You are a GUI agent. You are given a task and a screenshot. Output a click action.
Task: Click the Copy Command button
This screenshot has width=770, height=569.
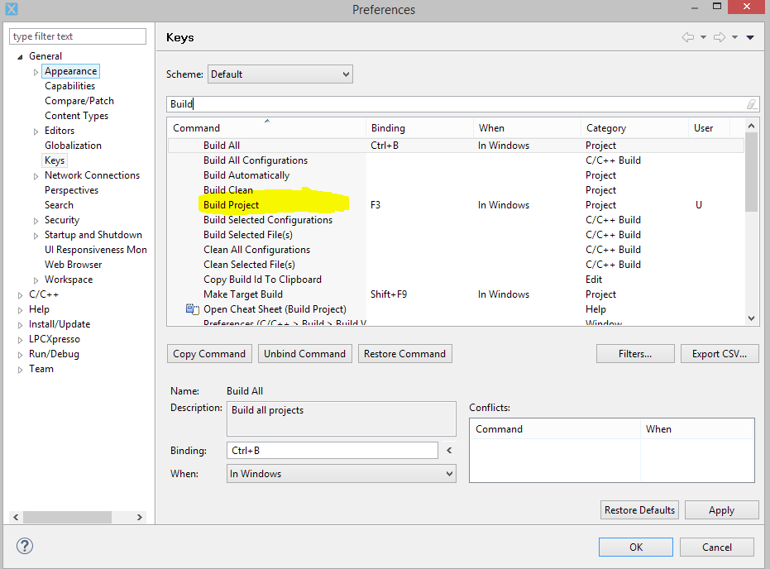point(209,353)
